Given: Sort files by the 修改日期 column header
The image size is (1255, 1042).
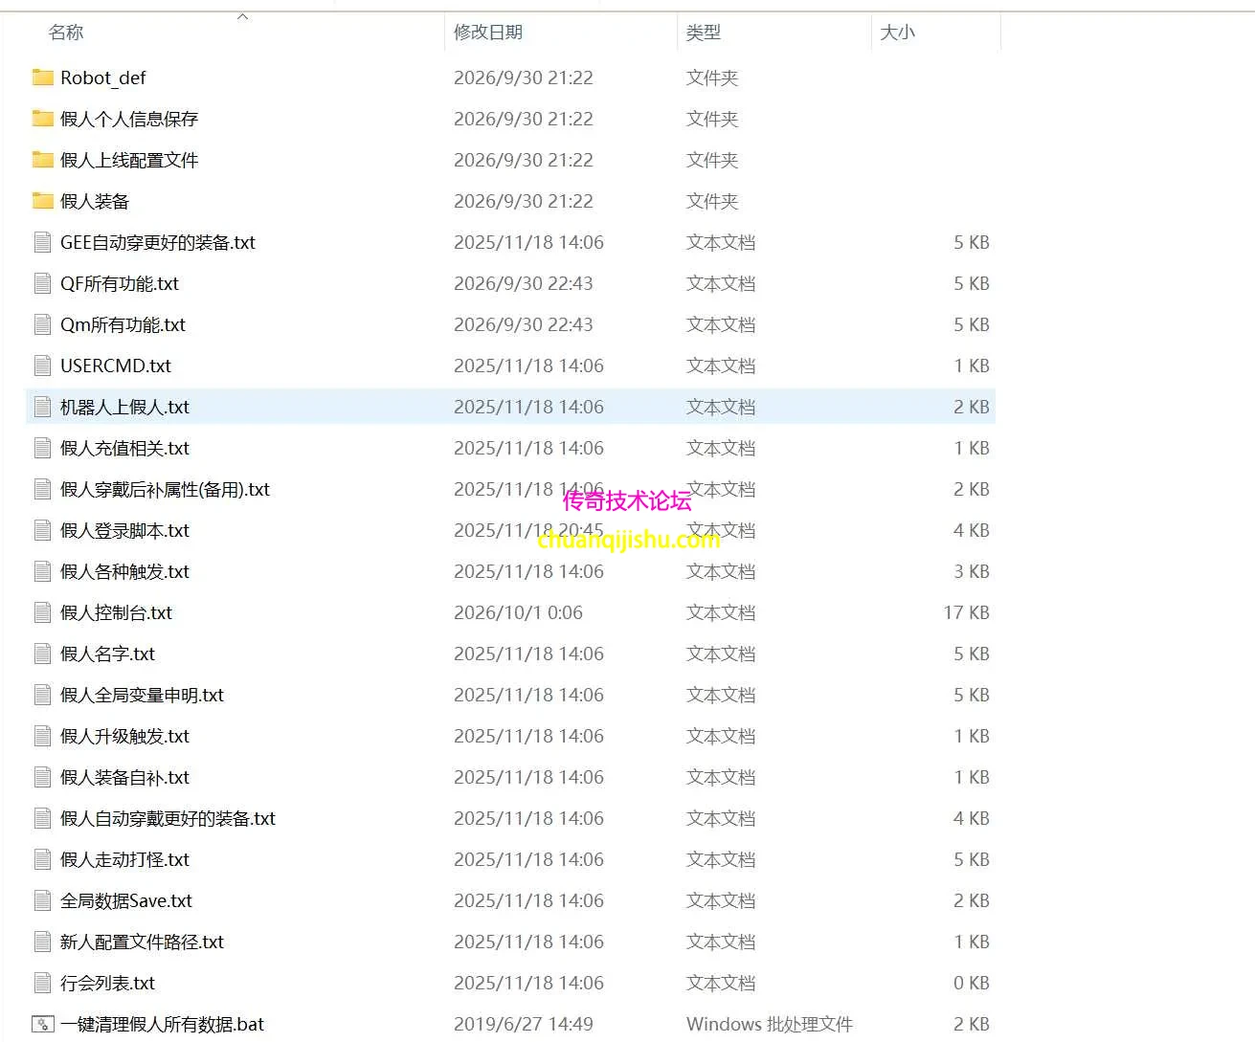Looking at the screenshot, I should pos(488,33).
